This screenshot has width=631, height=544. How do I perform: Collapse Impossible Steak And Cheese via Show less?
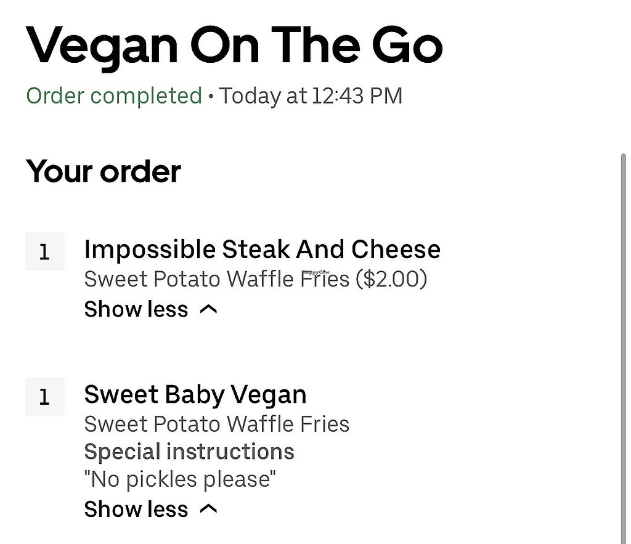136,309
